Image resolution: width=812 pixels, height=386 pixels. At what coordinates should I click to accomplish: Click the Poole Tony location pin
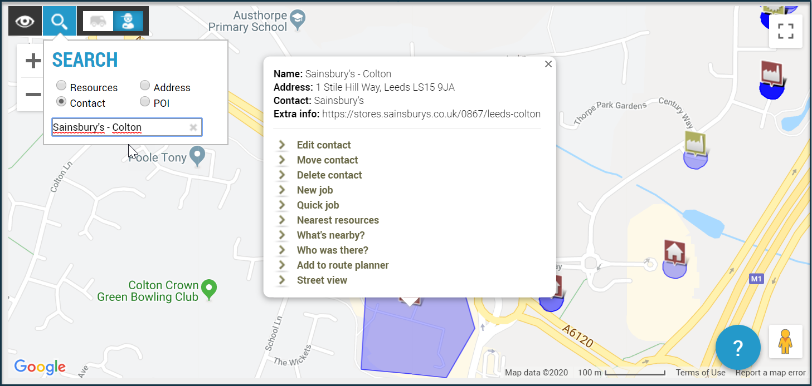click(198, 156)
